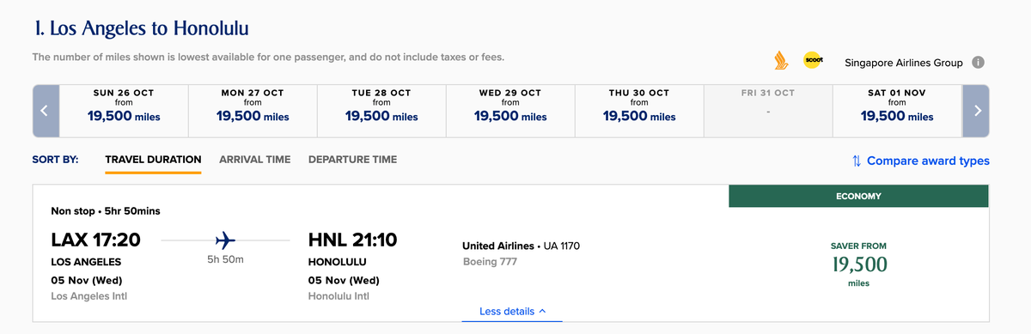The width and height of the screenshot is (1031, 334).
Task: Click the Scoot logo icon
Action: pyautogui.click(x=813, y=61)
